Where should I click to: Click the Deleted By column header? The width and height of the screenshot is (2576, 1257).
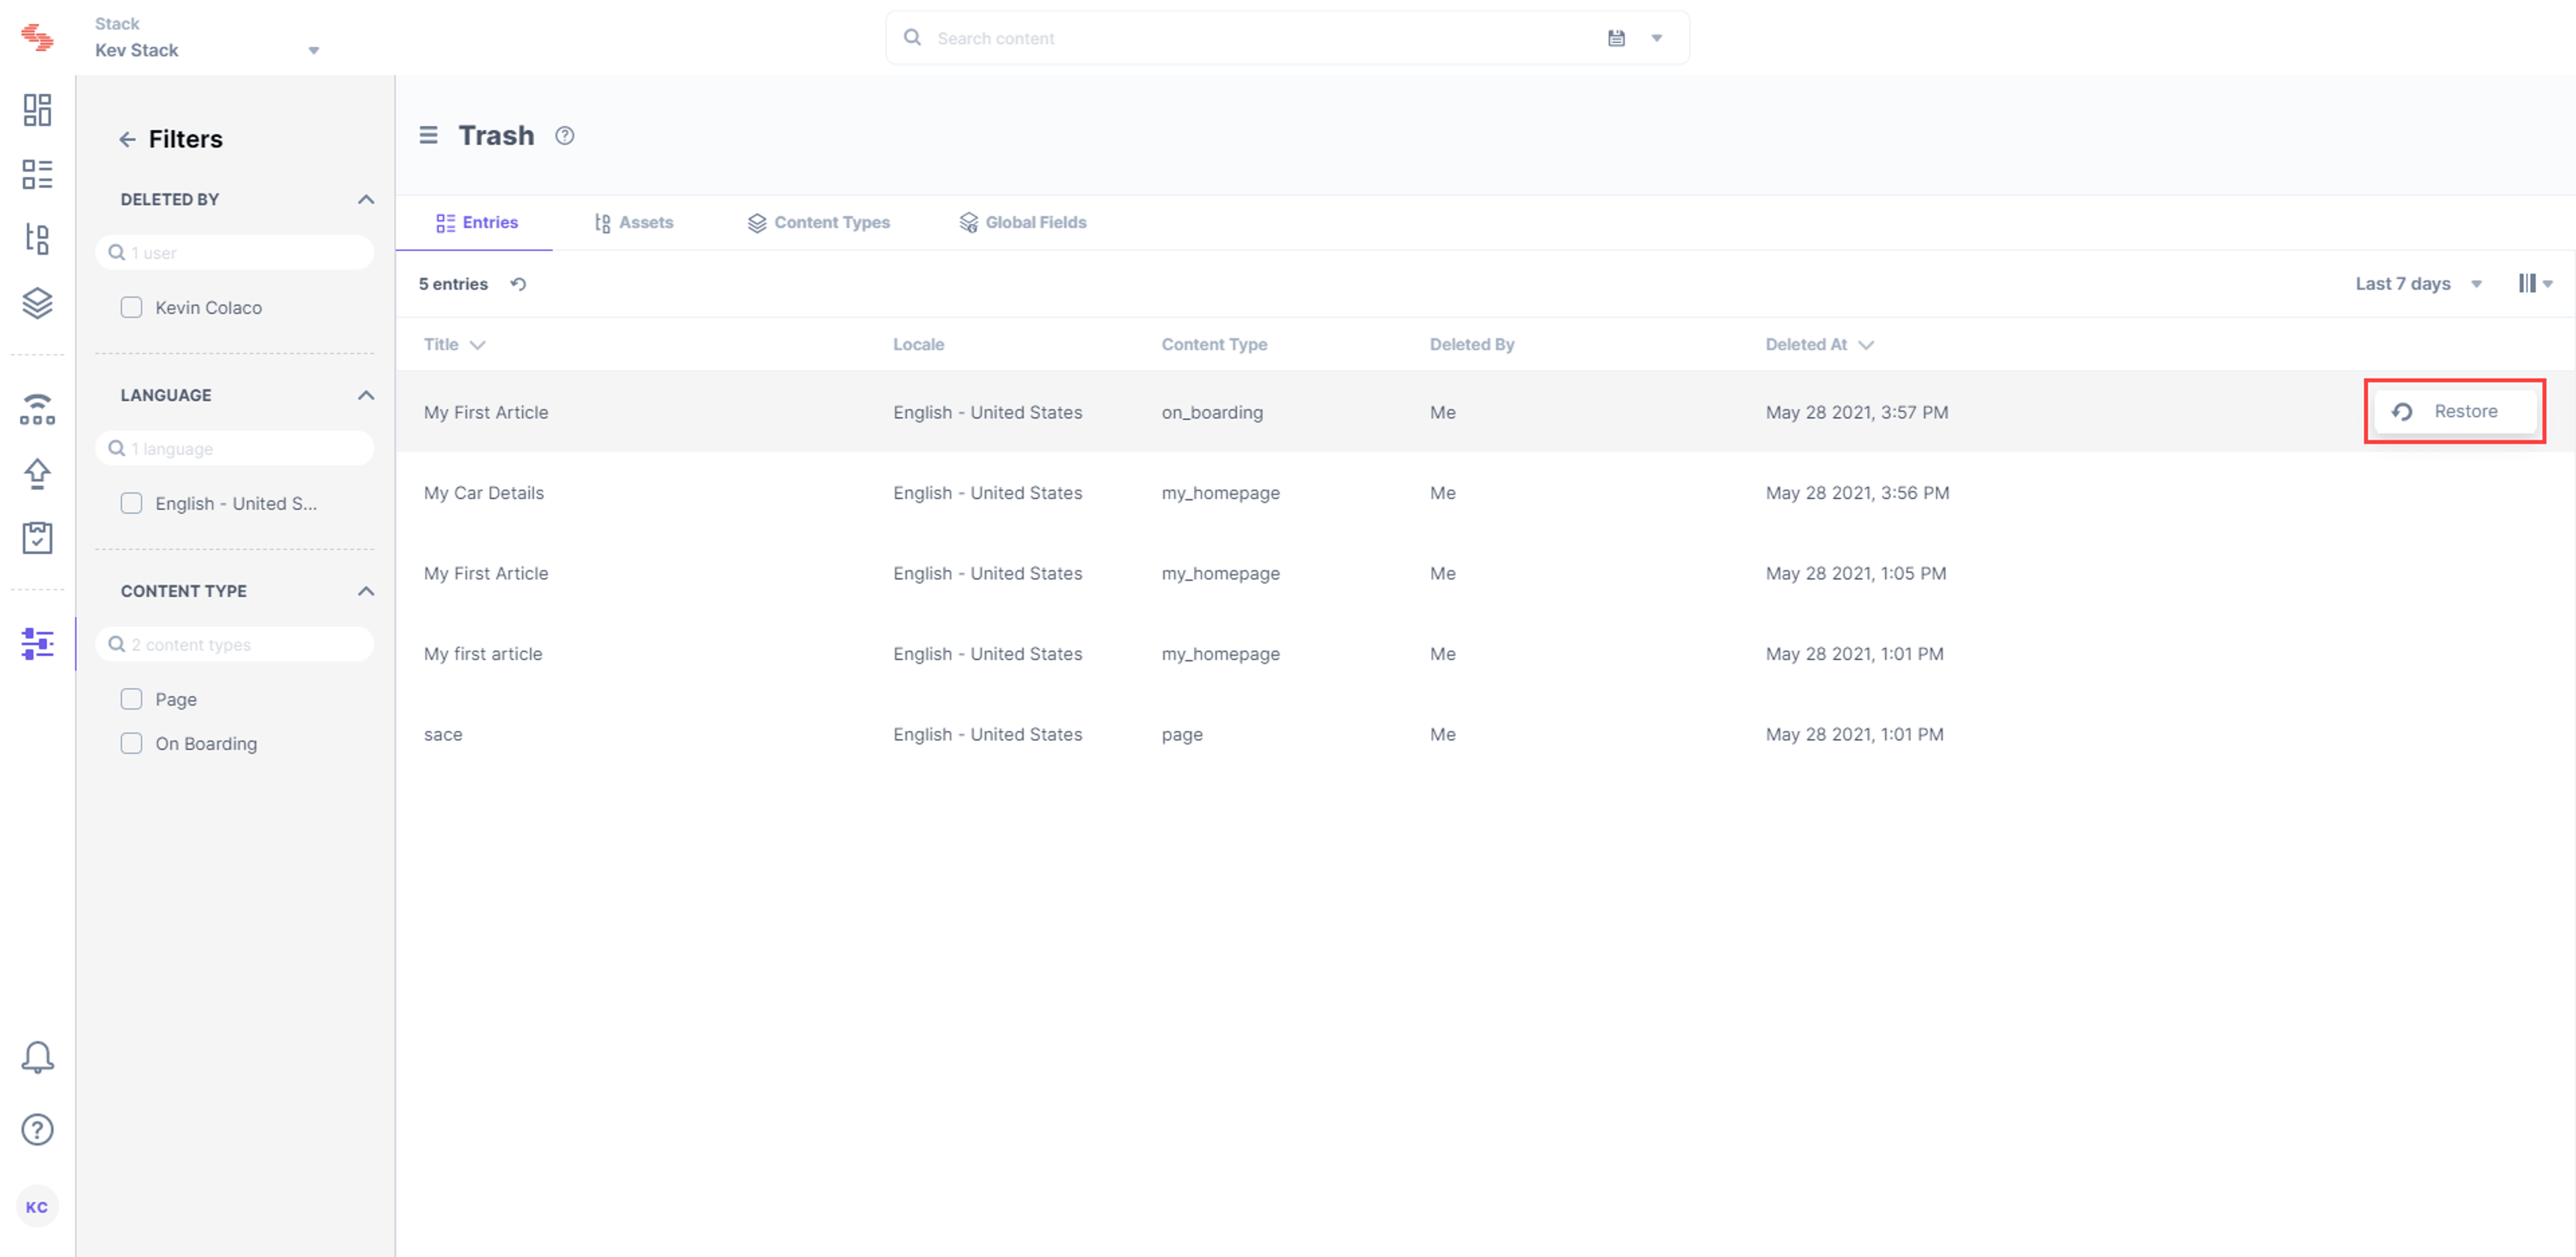(x=1472, y=344)
